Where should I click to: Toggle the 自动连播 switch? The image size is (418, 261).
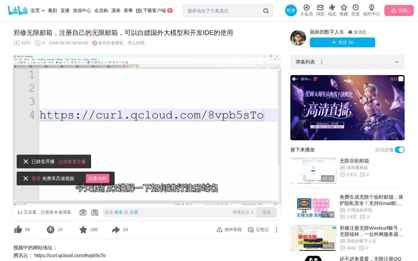click(400, 150)
